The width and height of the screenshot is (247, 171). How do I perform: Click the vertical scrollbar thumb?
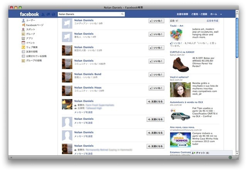coord(237,38)
